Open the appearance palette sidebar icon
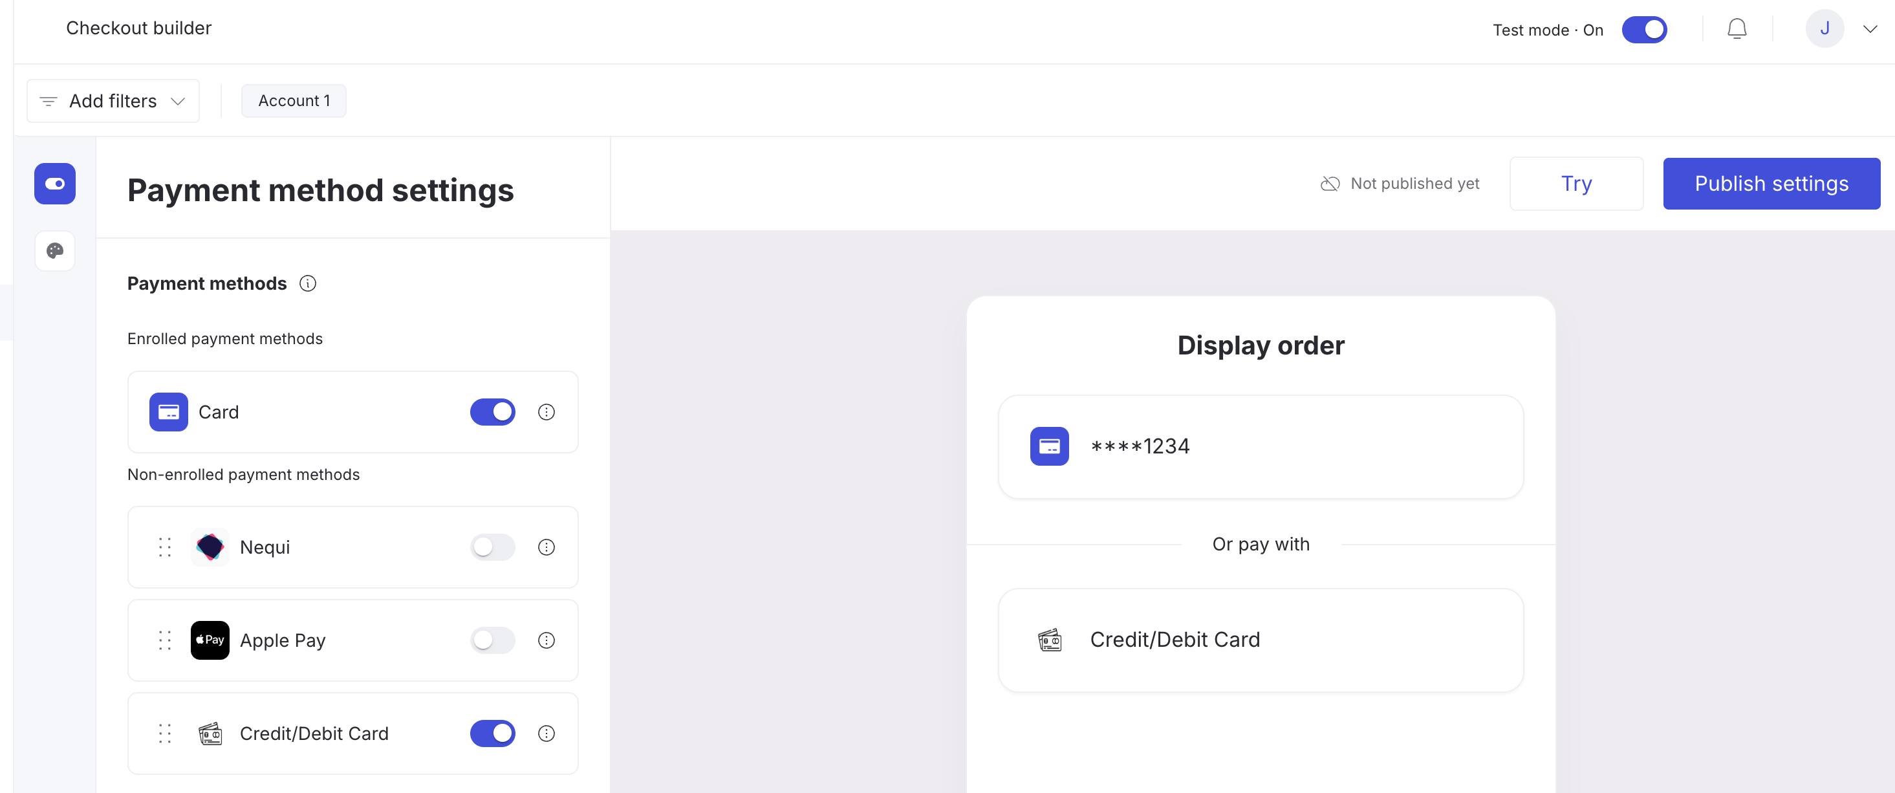Image resolution: width=1895 pixels, height=793 pixels. (x=55, y=251)
